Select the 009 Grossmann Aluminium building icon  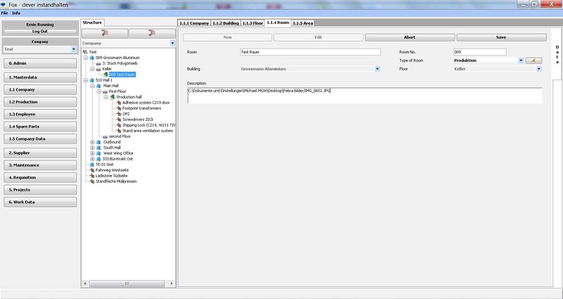click(x=92, y=58)
